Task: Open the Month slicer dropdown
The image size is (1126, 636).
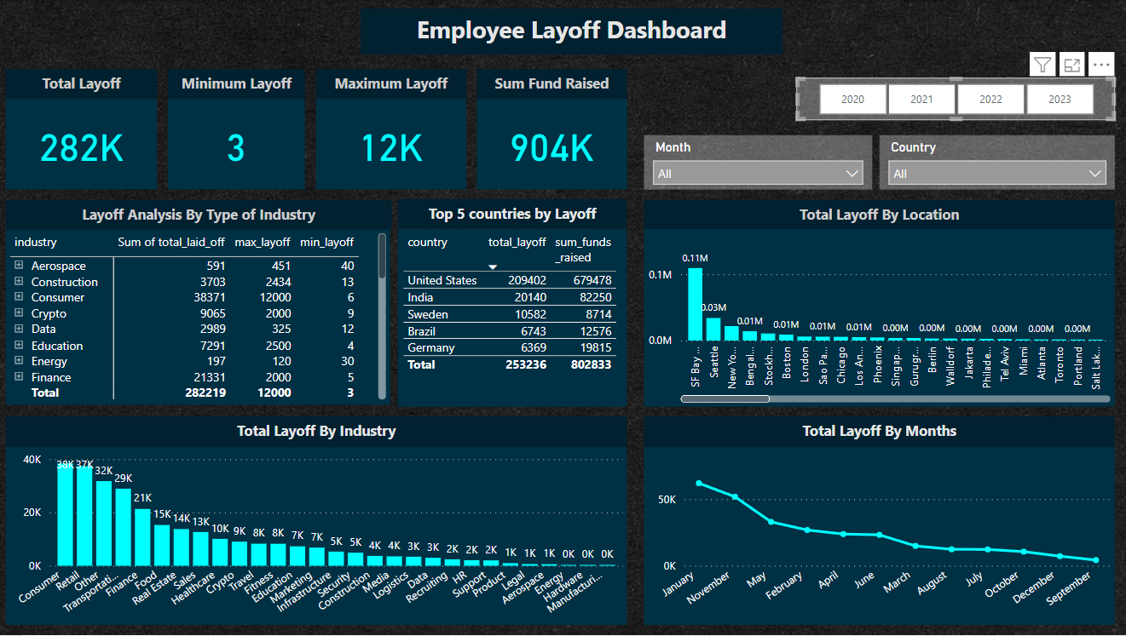Action: tap(852, 173)
